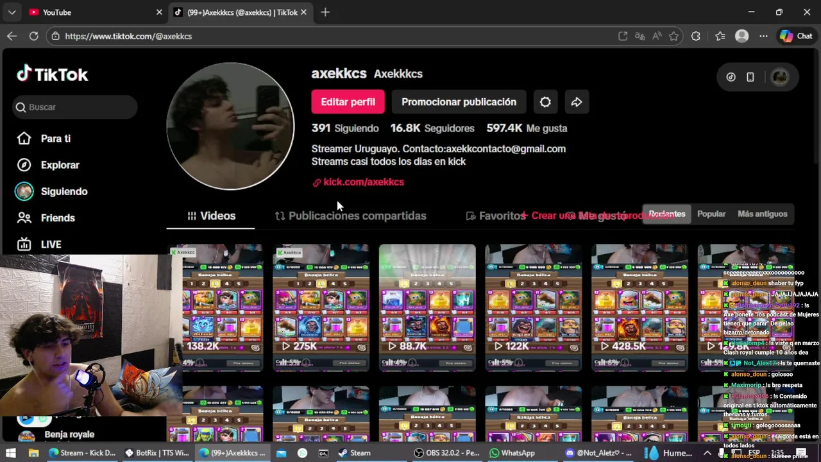Viewport: 821px width, 462px height.
Task: Open the TikTok logo home link
Action: coord(53,74)
